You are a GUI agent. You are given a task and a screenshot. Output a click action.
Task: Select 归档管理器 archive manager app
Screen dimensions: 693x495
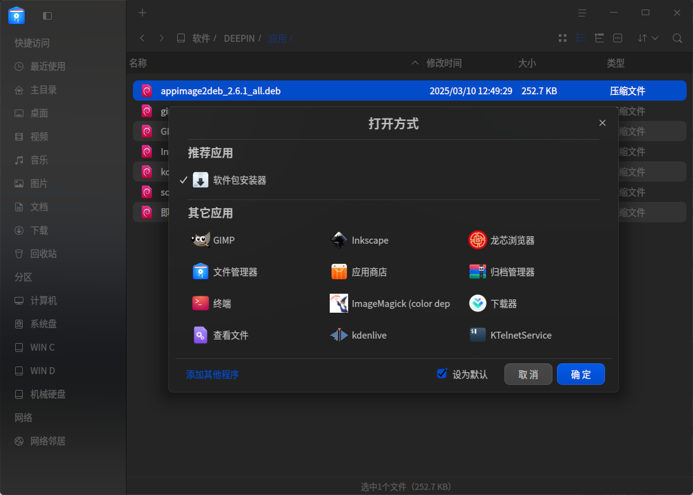click(502, 272)
